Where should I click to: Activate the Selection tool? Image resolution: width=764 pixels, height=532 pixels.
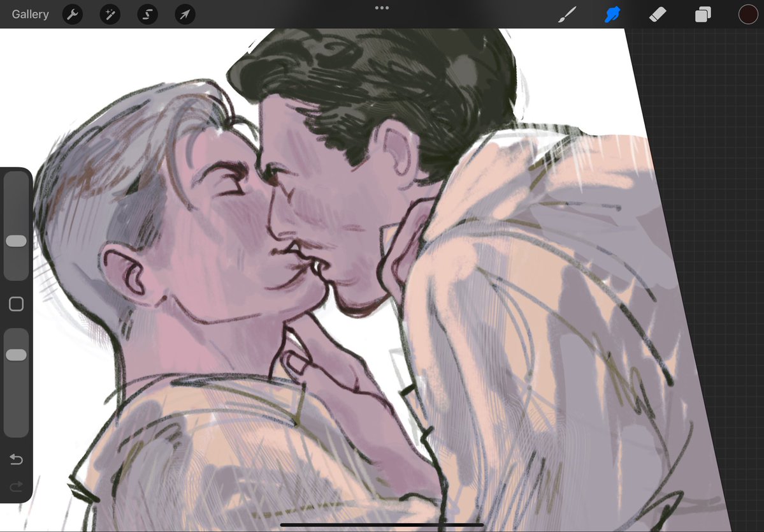coord(148,15)
